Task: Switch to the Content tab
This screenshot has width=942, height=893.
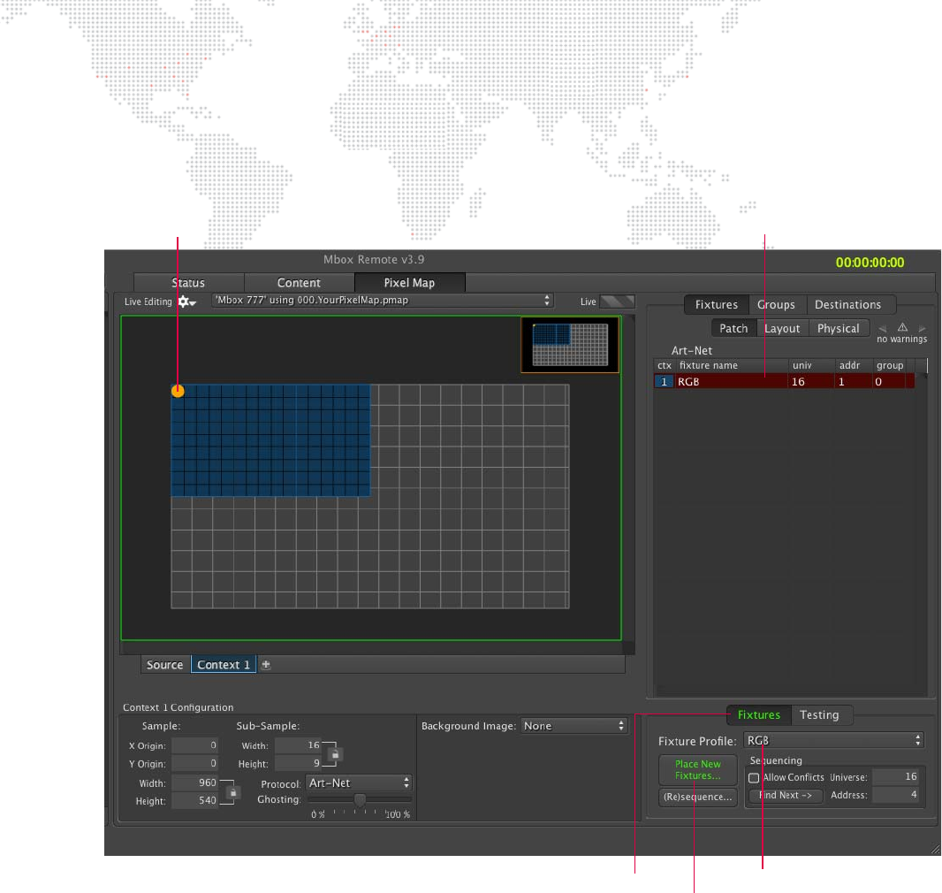Action: point(299,283)
